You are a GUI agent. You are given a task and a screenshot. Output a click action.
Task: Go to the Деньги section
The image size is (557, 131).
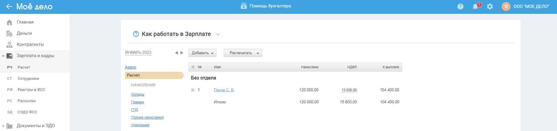(x=24, y=33)
